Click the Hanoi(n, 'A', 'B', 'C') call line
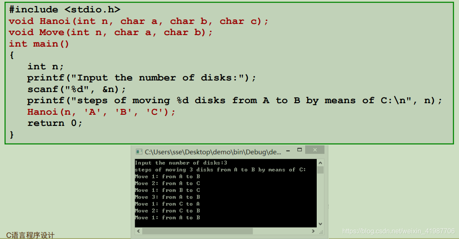This screenshot has height=239, width=459. point(101,112)
